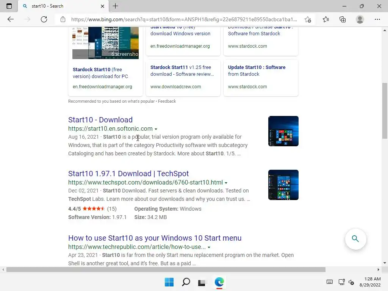This screenshot has height=291, width=388.
Task: Click the techspot.com downloads URL text
Action: click(x=145, y=182)
